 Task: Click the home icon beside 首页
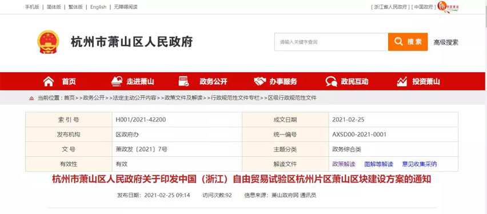click(x=49, y=81)
